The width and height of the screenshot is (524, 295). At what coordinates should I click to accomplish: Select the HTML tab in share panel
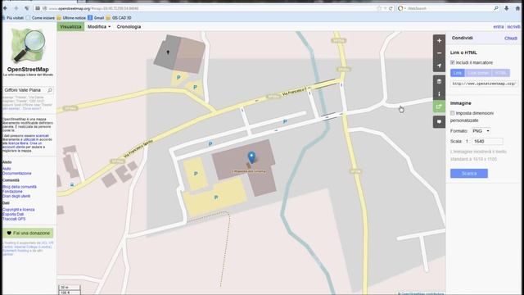tap(500, 73)
